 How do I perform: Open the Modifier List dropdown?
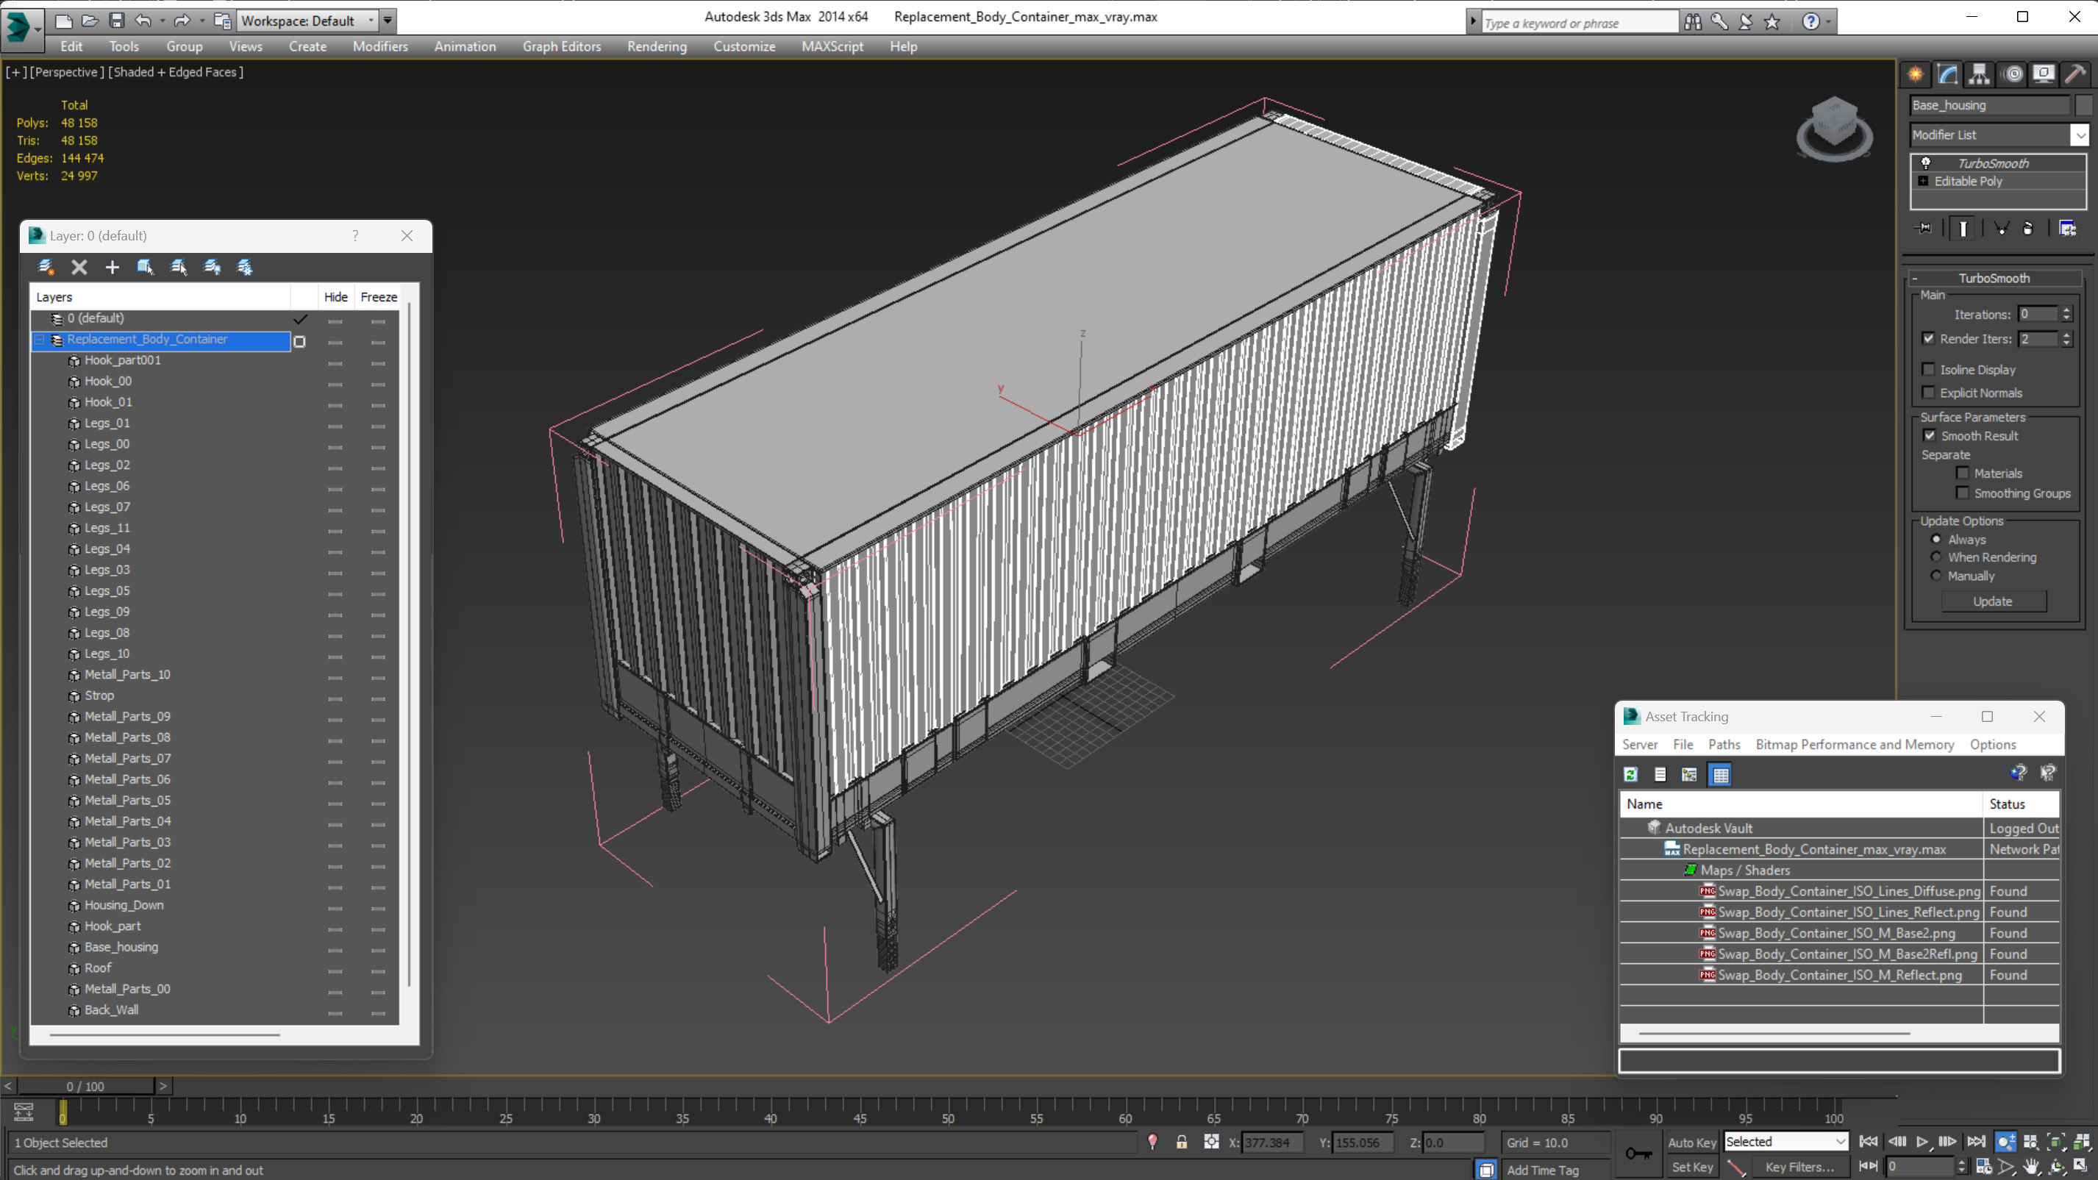[x=2080, y=135]
